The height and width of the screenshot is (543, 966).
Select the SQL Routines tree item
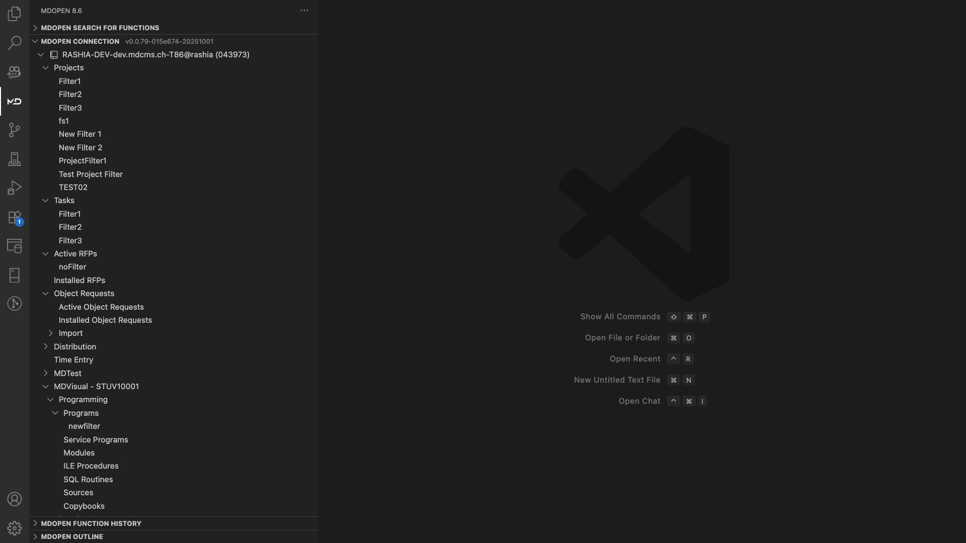[88, 479]
